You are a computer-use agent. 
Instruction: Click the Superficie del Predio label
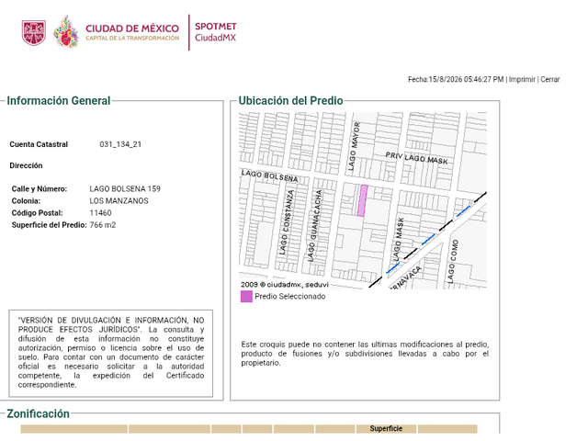pyautogui.click(x=49, y=224)
